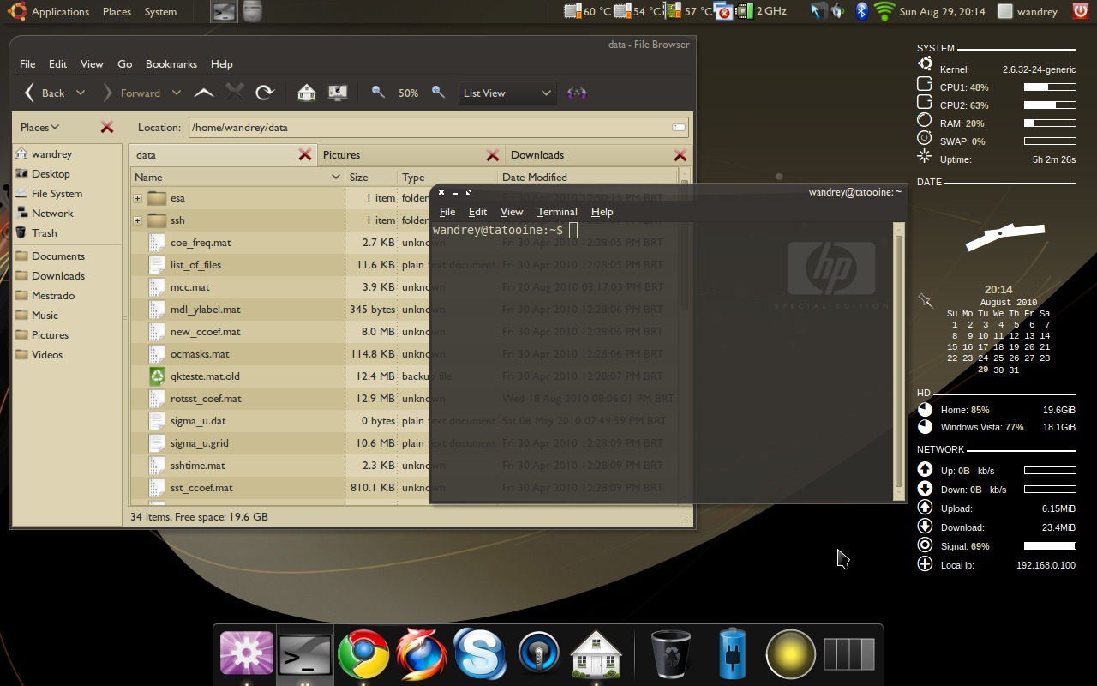Screen dimensions: 1097x686
Task: Launch terminal from the top panel launcher
Action: click(225, 11)
